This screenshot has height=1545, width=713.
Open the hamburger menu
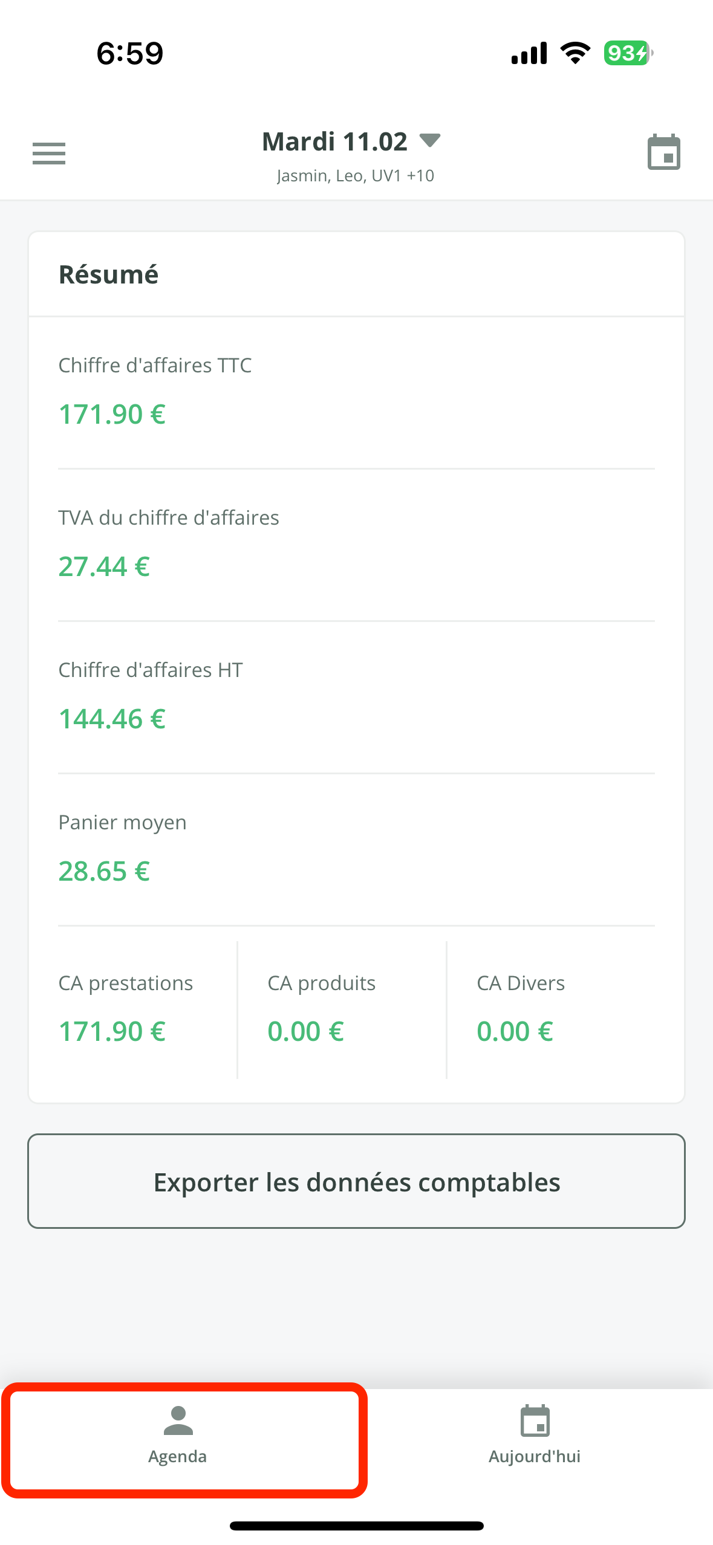pos(49,154)
